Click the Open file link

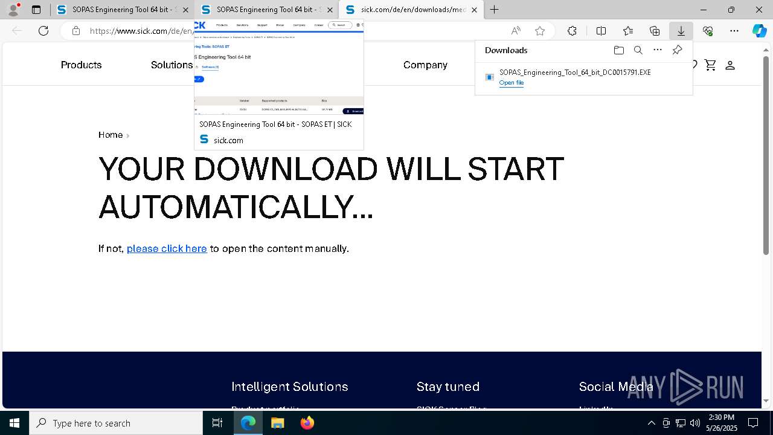(512, 83)
